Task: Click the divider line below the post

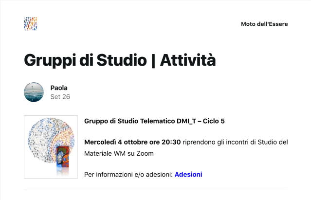Action: tap(156, 190)
